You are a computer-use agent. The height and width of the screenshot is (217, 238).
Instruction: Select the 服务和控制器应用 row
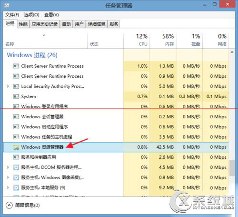coord(116,157)
